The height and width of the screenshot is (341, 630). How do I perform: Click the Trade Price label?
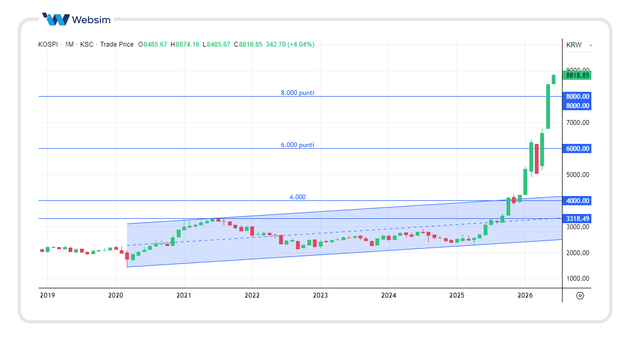tap(116, 45)
